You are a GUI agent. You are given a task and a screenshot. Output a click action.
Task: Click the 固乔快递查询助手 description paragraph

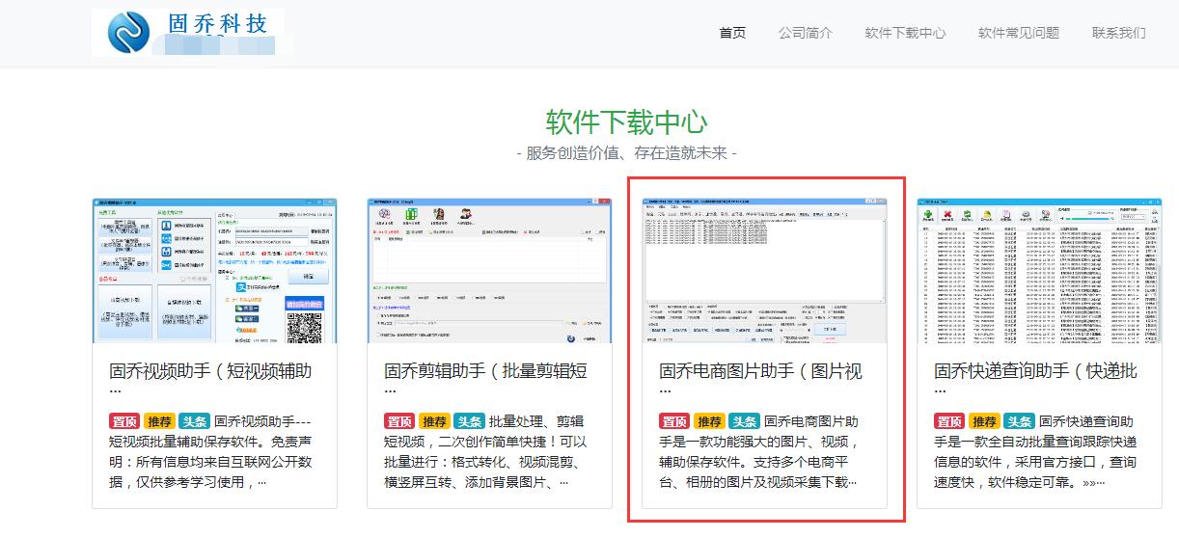pyautogui.click(x=1037, y=451)
